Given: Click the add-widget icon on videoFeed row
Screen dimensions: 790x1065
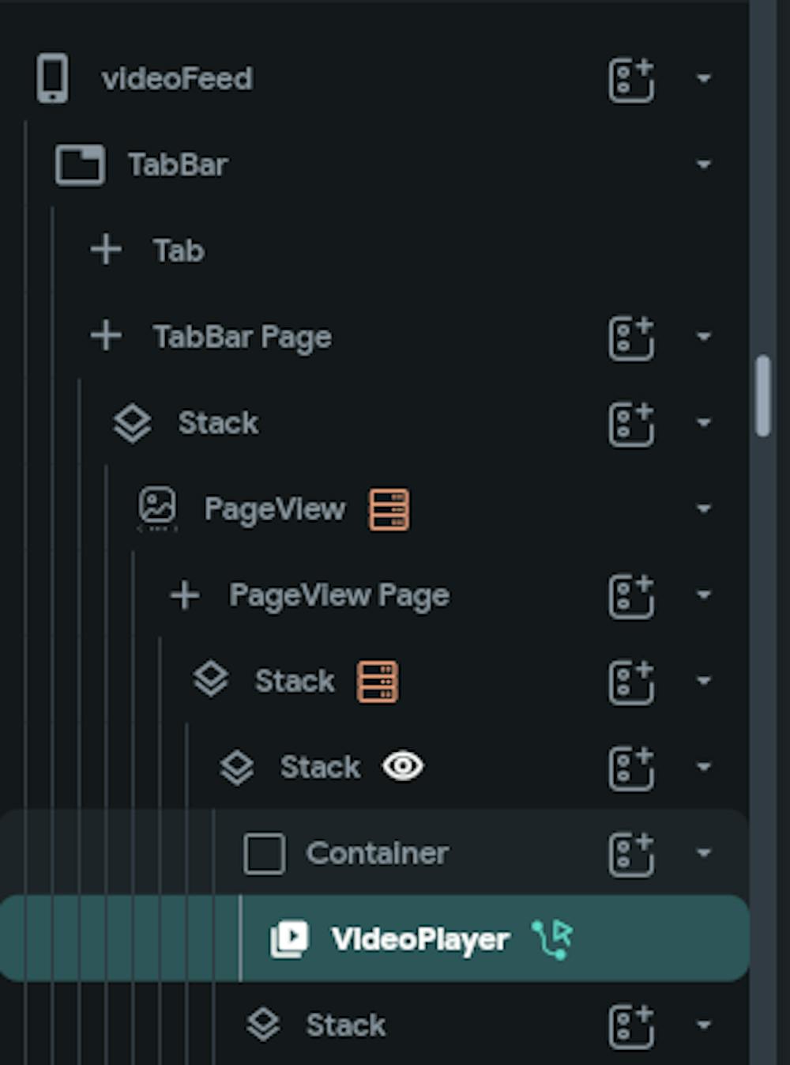Looking at the screenshot, I should [630, 79].
